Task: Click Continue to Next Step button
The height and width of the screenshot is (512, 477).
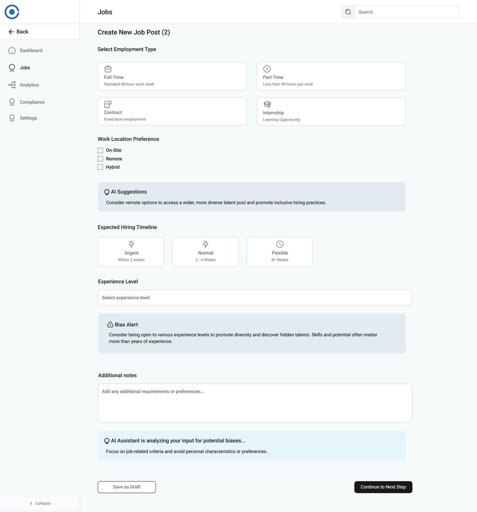Action: pyautogui.click(x=383, y=487)
